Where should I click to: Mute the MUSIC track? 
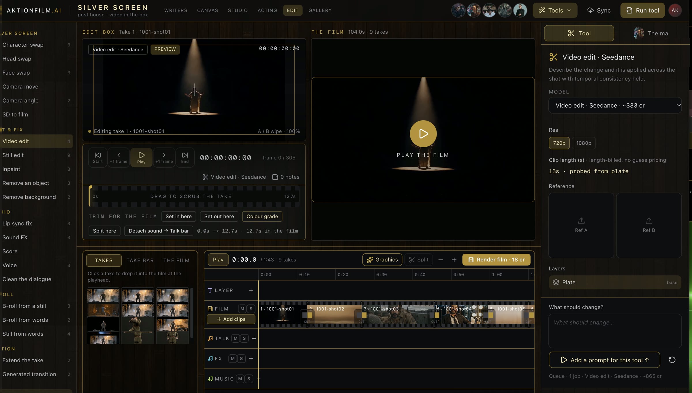[x=240, y=379]
